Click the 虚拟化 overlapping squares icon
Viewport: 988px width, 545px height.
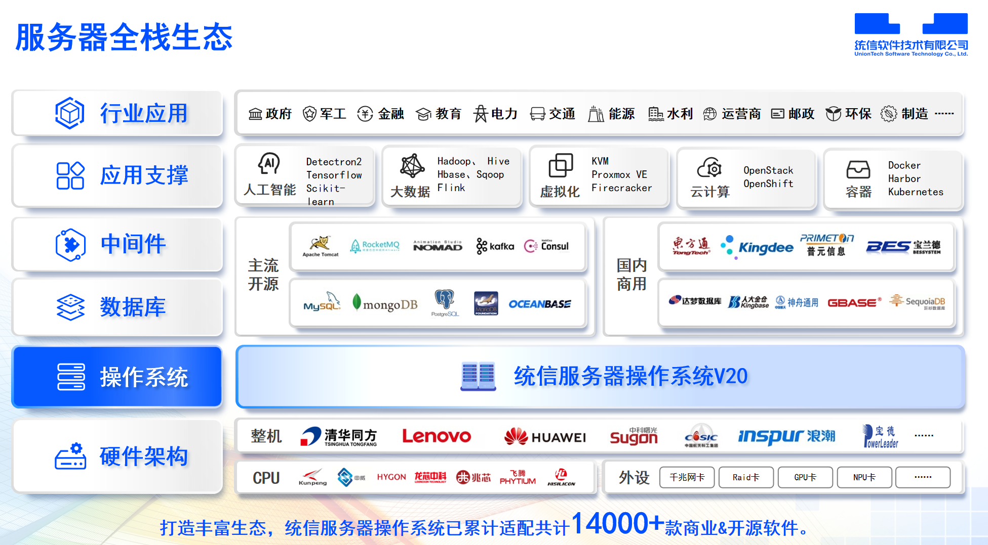(x=561, y=165)
